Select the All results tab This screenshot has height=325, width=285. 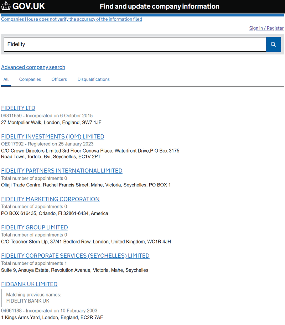tap(6, 79)
